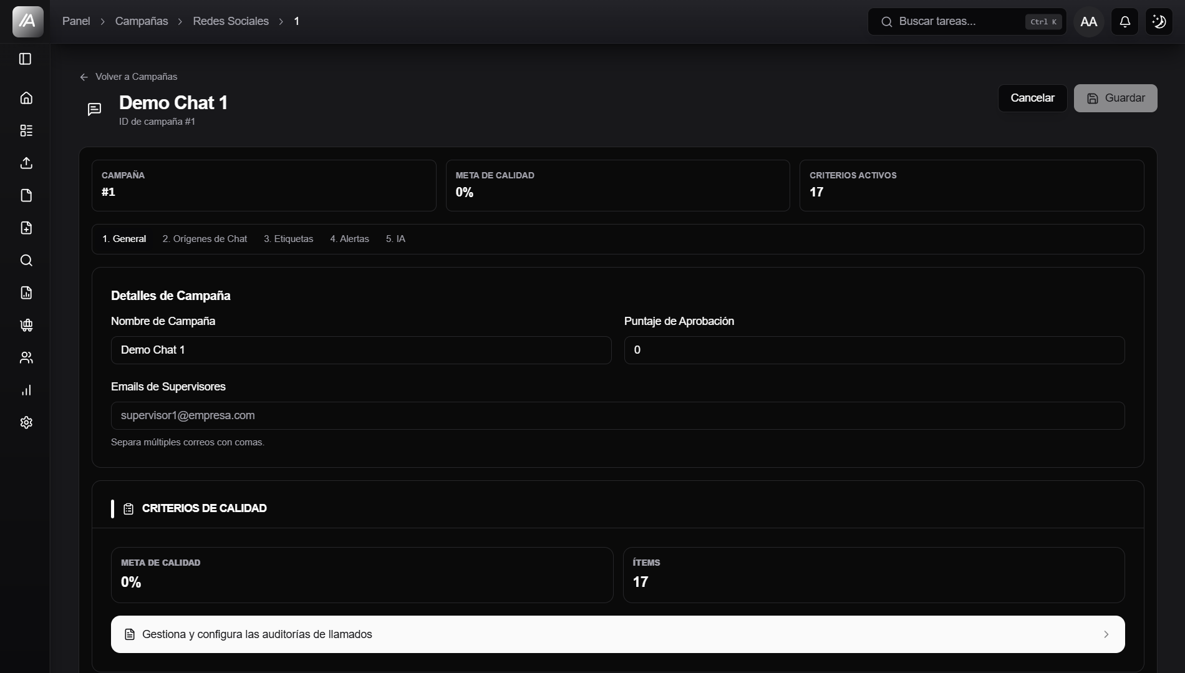Click the Guardar save button
This screenshot has height=673, width=1185.
[x=1115, y=98]
